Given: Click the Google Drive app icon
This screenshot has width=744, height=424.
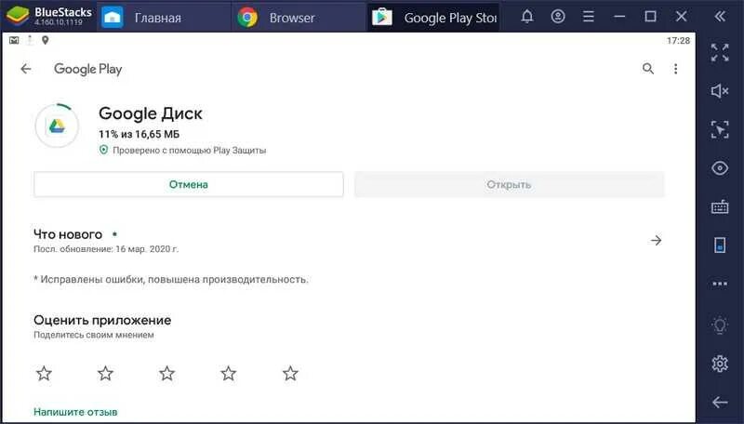Looking at the screenshot, I should pyautogui.click(x=57, y=126).
